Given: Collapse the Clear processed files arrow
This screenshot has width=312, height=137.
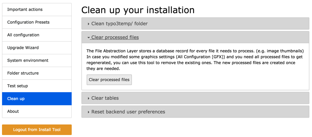Looking at the screenshot, I should (89, 38).
